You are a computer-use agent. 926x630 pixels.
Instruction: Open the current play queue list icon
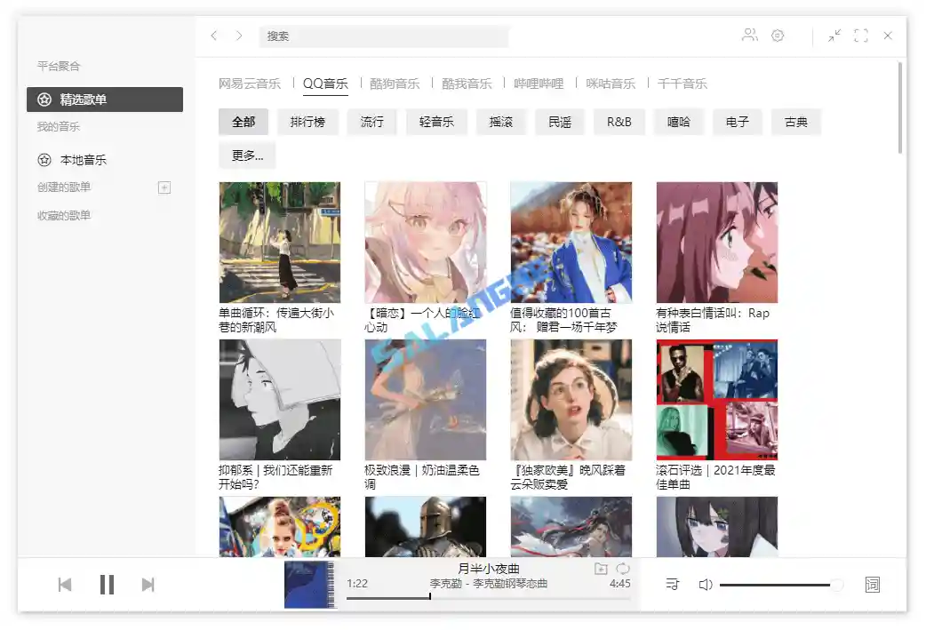[673, 585]
